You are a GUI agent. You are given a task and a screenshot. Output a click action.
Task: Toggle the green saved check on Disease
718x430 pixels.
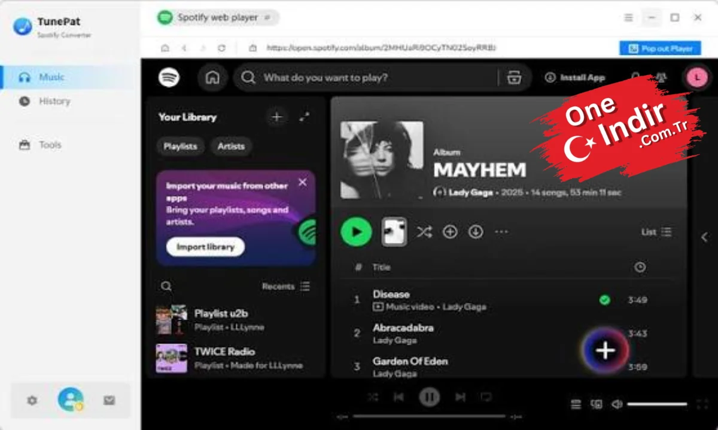click(x=605, y=300)
